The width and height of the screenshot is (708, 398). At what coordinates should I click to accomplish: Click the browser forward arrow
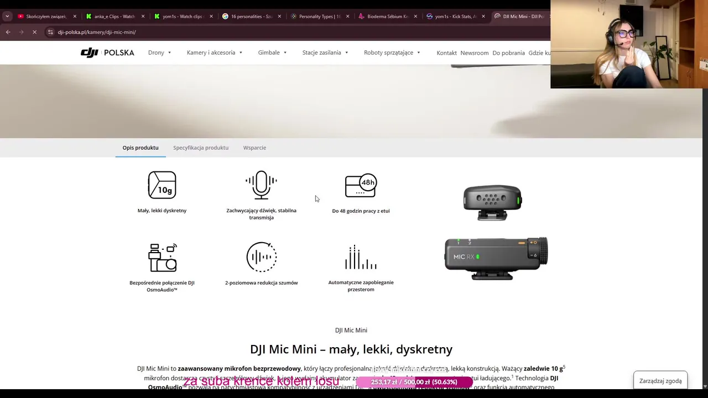[22, 32]
